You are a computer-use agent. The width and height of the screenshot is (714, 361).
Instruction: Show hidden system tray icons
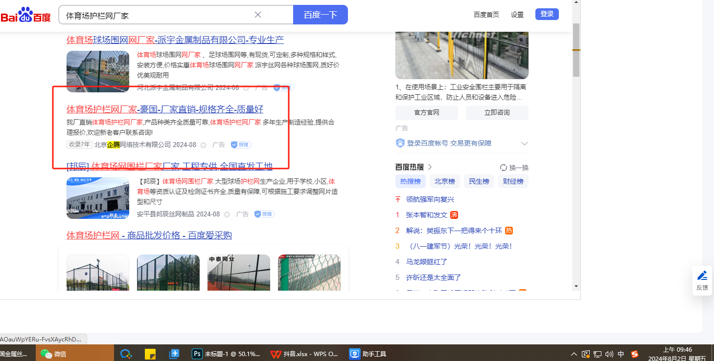pos(574,354)
